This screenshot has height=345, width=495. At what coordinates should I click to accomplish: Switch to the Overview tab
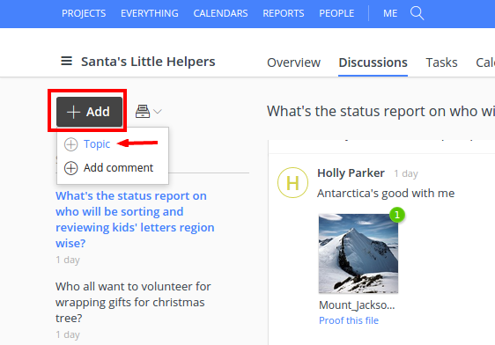pos(293,62)
